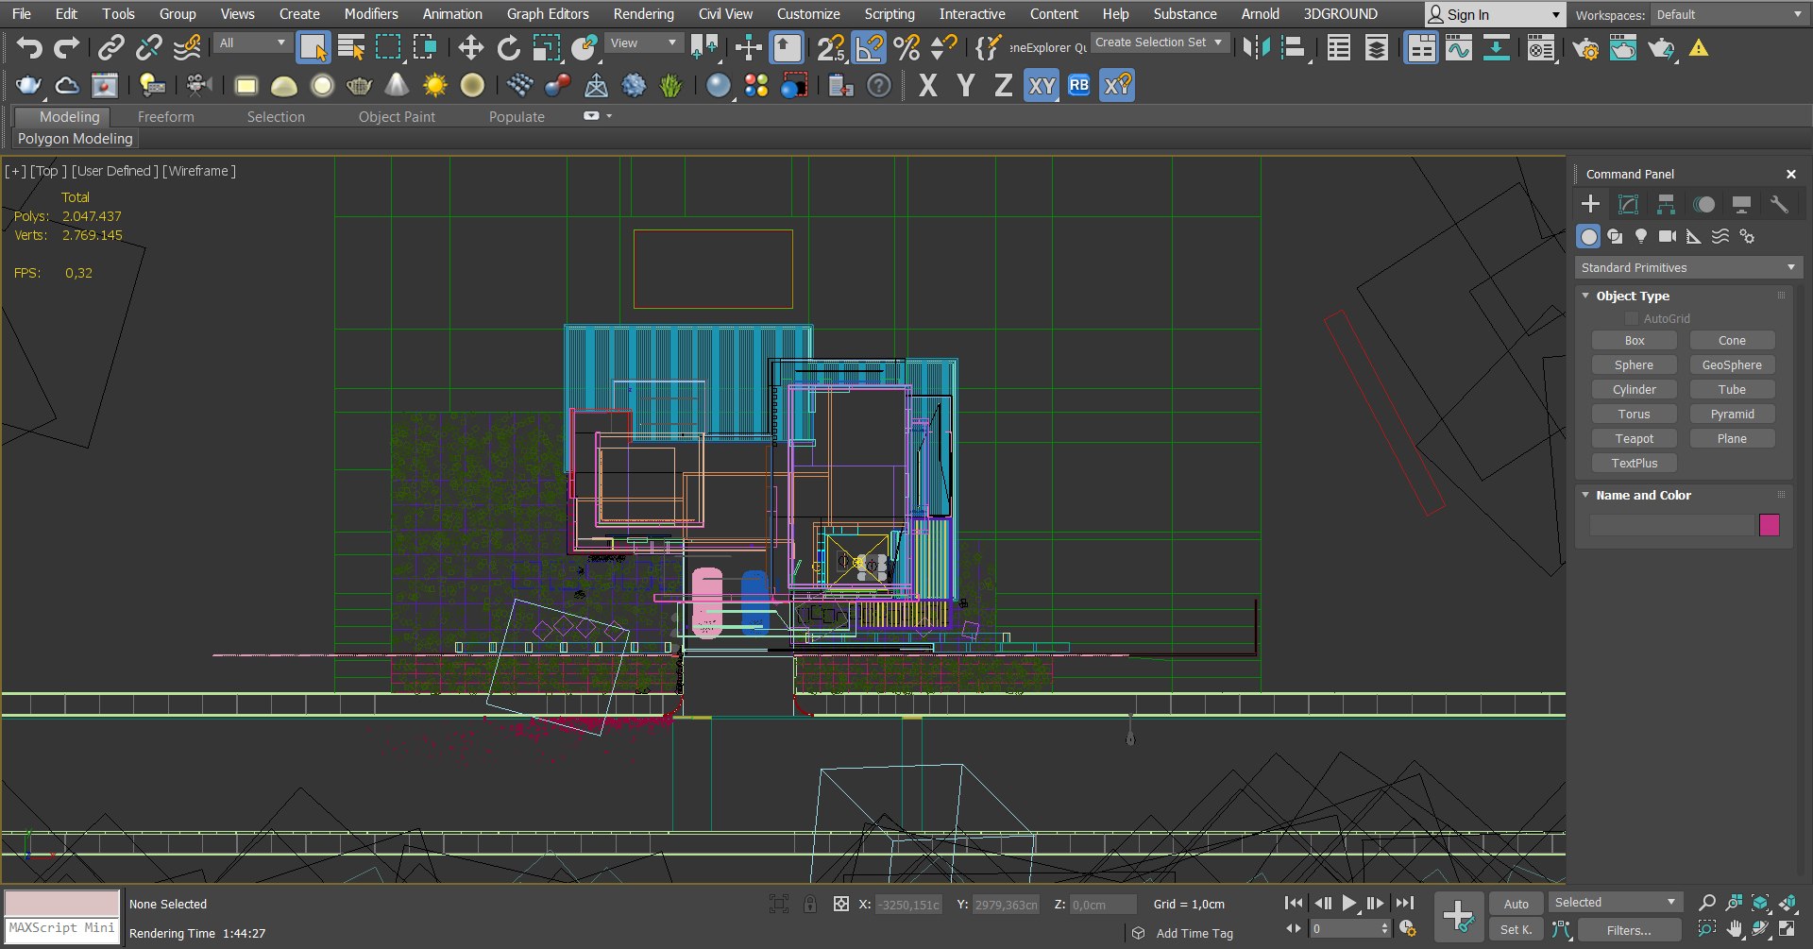Open the Workspaces Default dropdown

coord(1729,15)
